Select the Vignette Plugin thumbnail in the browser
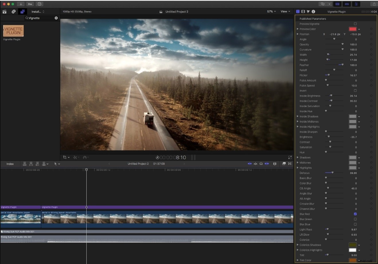The height and width of the screenshot is (264, 378). 13,31
